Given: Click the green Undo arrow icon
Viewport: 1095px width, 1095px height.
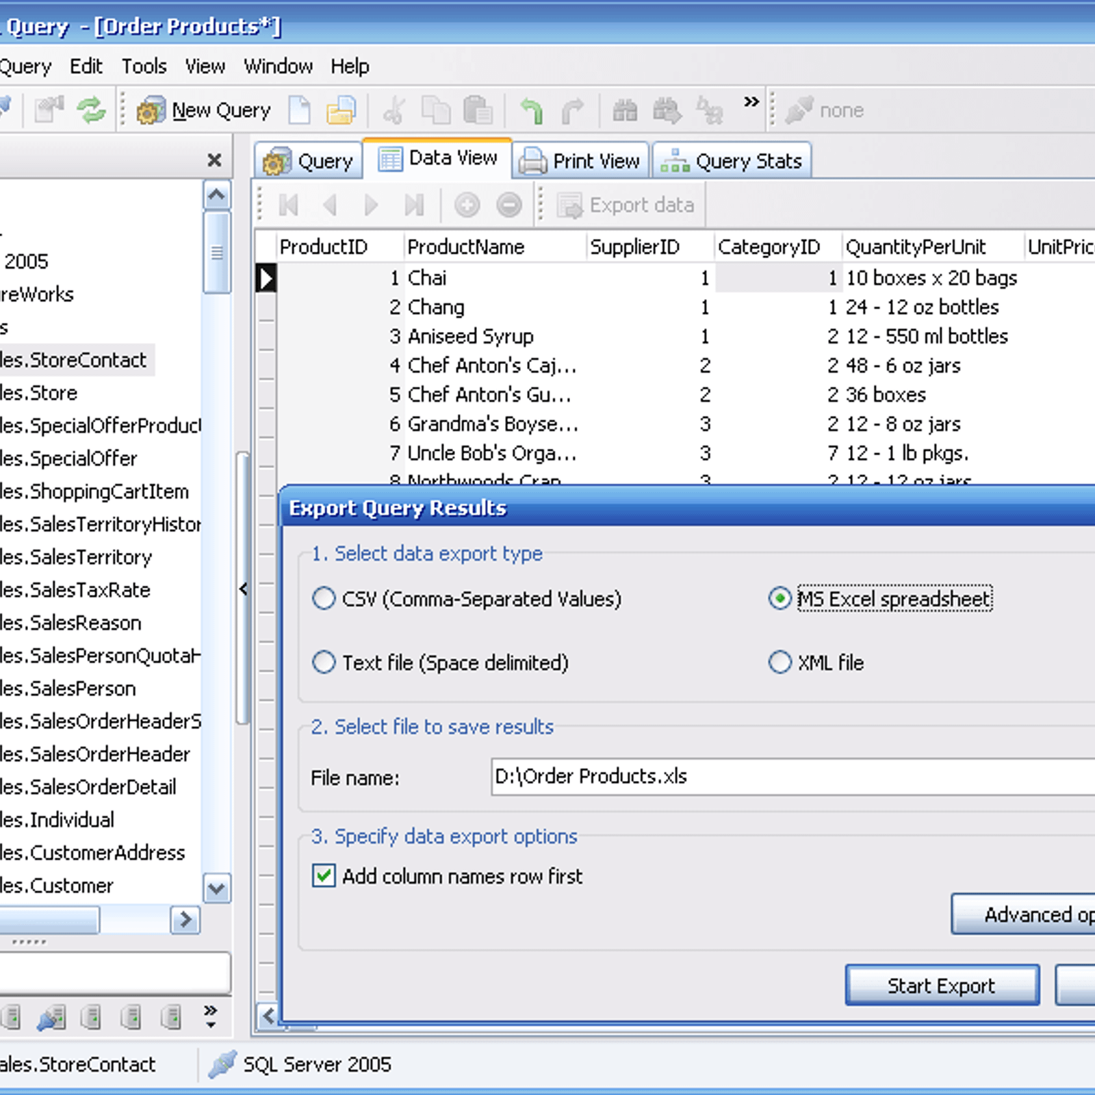Looking at the screenshot, I should point(532,110).
